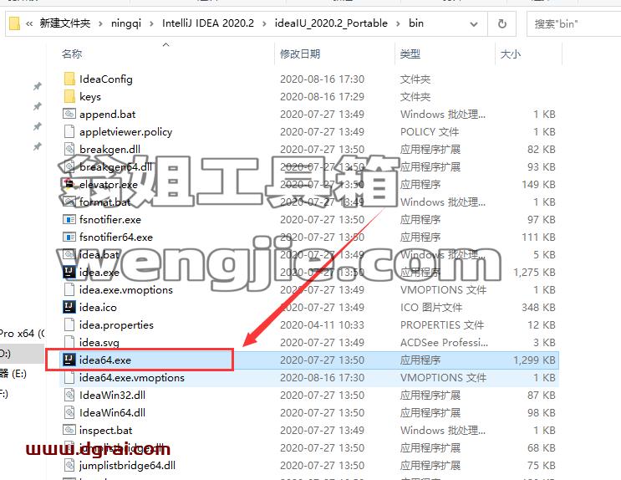Click the breakgen.dll file icon
This screenshot has width=621, height=480.
[69, 149]
